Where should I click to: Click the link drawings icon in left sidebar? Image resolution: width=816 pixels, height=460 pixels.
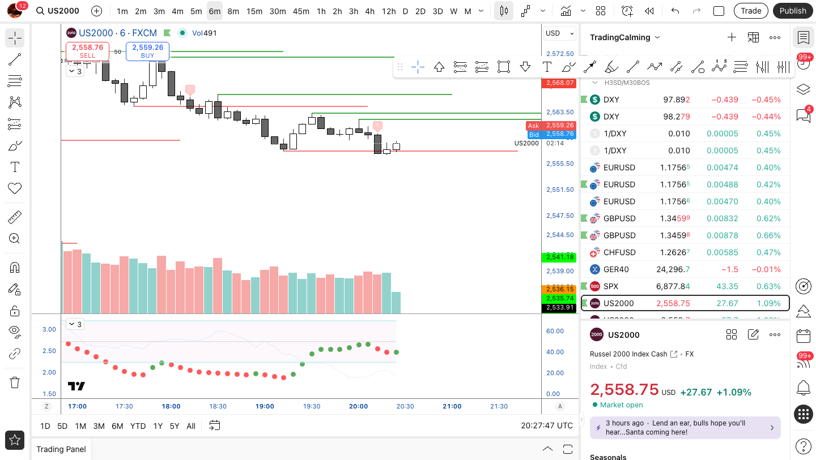(x=15, y=354)
